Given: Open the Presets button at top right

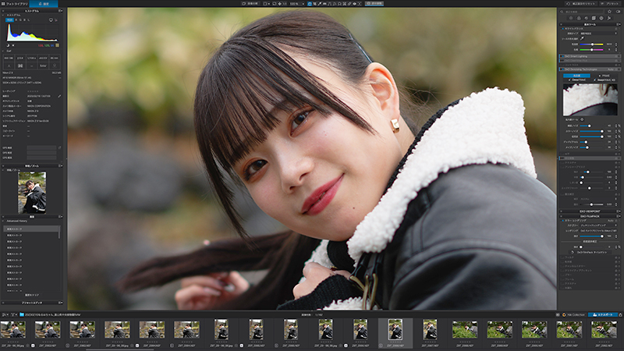Looking at the screenshot, I should [x=610, y=4].
